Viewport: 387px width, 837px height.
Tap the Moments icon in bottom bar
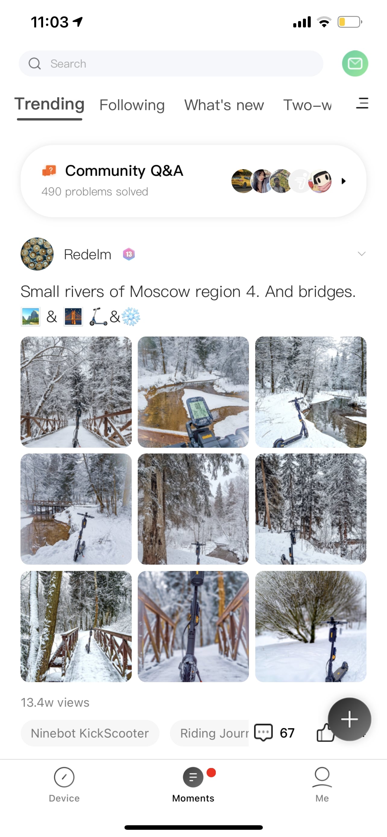coord(193,777)
